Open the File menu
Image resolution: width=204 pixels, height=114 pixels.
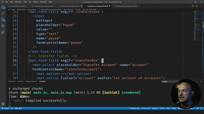[x=6, y=2]
